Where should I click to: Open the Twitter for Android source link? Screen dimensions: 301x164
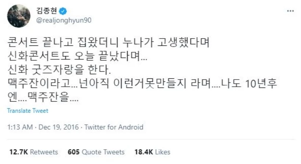(x=114, y=127)
